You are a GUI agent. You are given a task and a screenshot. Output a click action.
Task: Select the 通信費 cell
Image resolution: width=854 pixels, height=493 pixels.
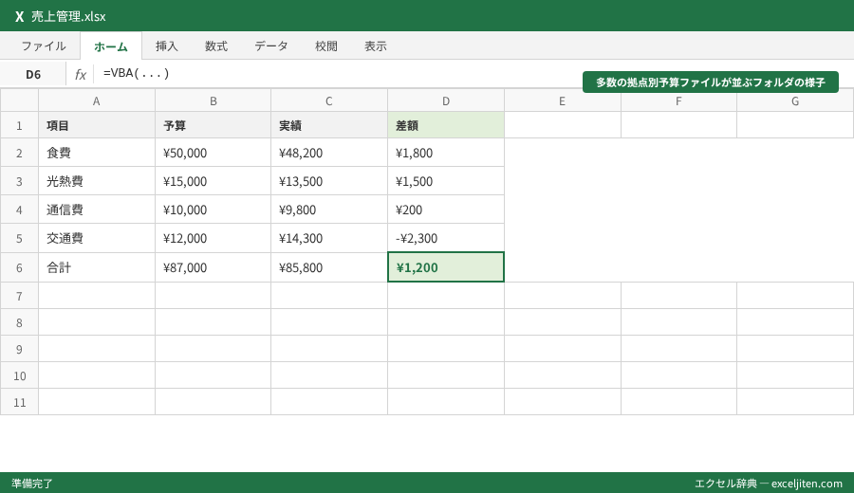[97, 209]
